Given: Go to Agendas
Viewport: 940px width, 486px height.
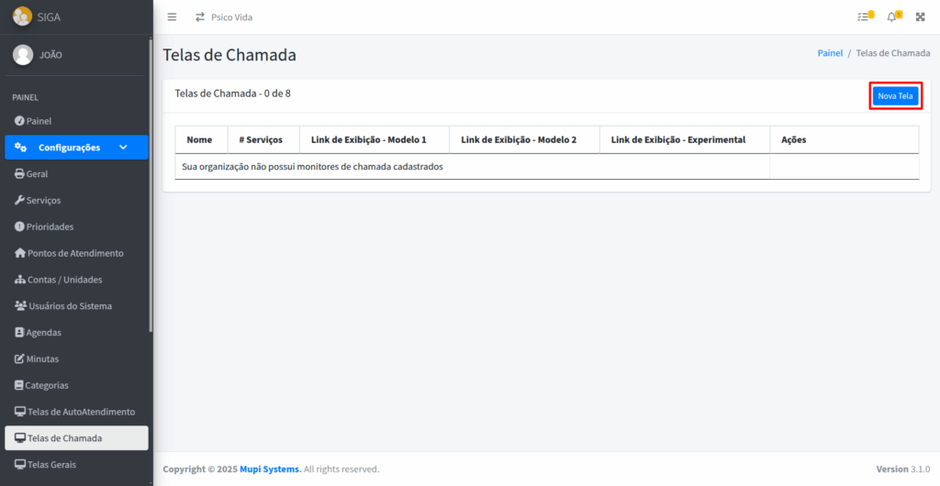Looking at the screenshot, I should [x=77, y=332].
